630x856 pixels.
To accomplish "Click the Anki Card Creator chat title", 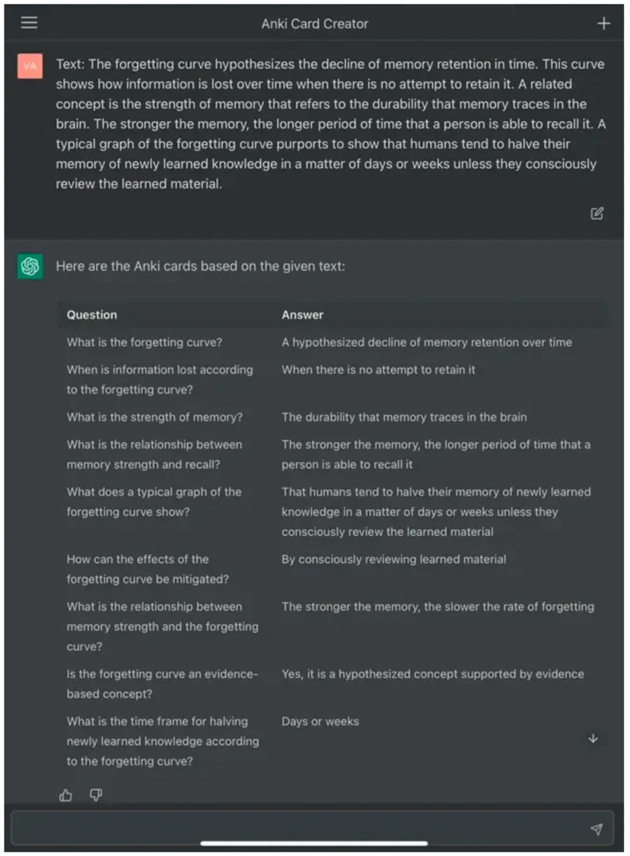I will coord(314,24).
